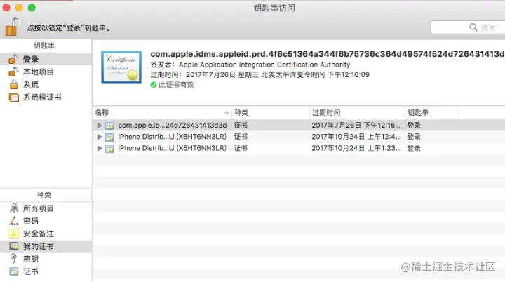Click the padlock icon beside 本地项目
This screenshot has width=505, height=282.
[x=13, y=72]
